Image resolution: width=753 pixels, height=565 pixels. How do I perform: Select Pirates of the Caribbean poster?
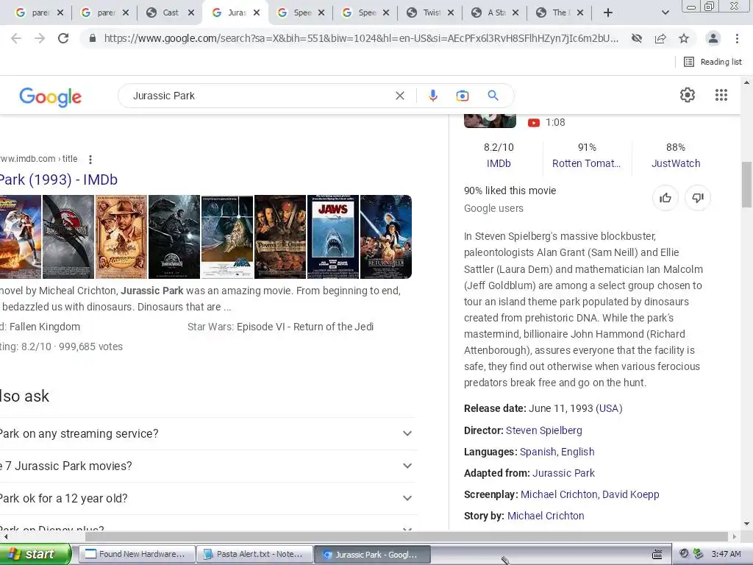280,237
